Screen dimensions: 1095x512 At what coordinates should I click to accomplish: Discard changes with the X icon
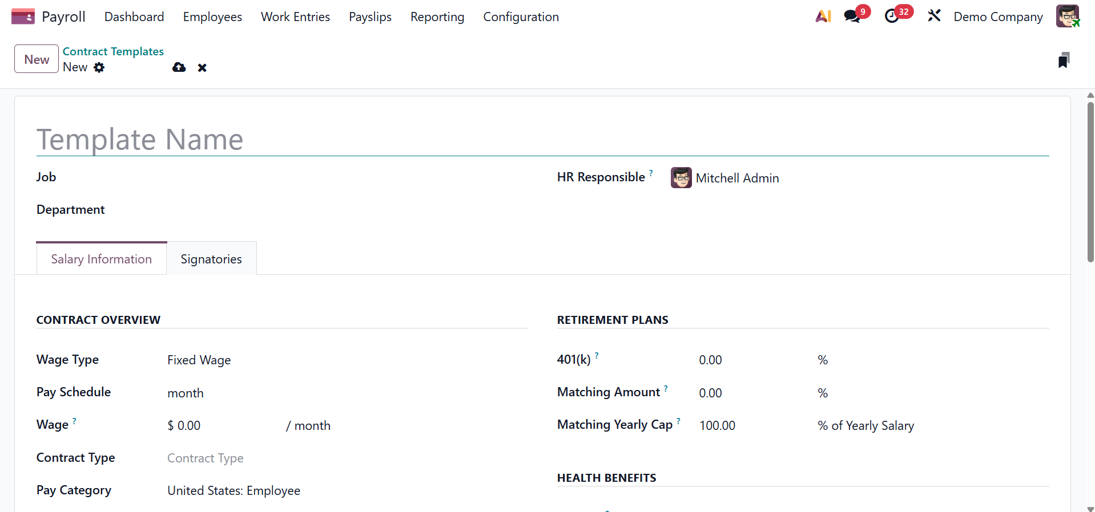coord(202,68)
